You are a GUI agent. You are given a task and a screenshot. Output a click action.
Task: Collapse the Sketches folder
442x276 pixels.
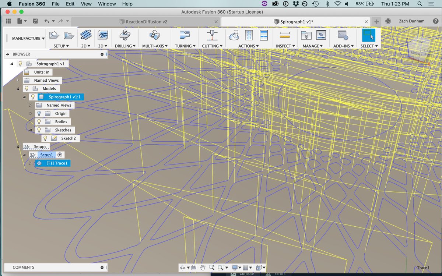click(30, 130)
